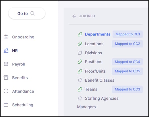Viewport: 149px width, 117px height.
Task: Select Locations in the Job Info list
Action: click(94, 44)
